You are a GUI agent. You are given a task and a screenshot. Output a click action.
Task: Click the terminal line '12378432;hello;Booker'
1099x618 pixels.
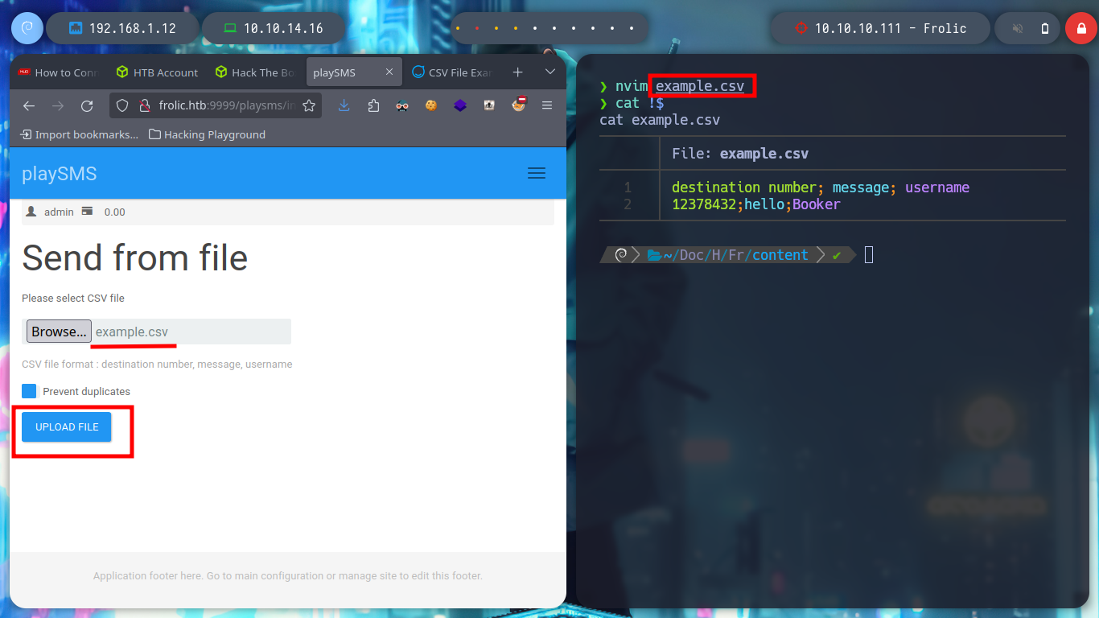[x=756, y=204]
